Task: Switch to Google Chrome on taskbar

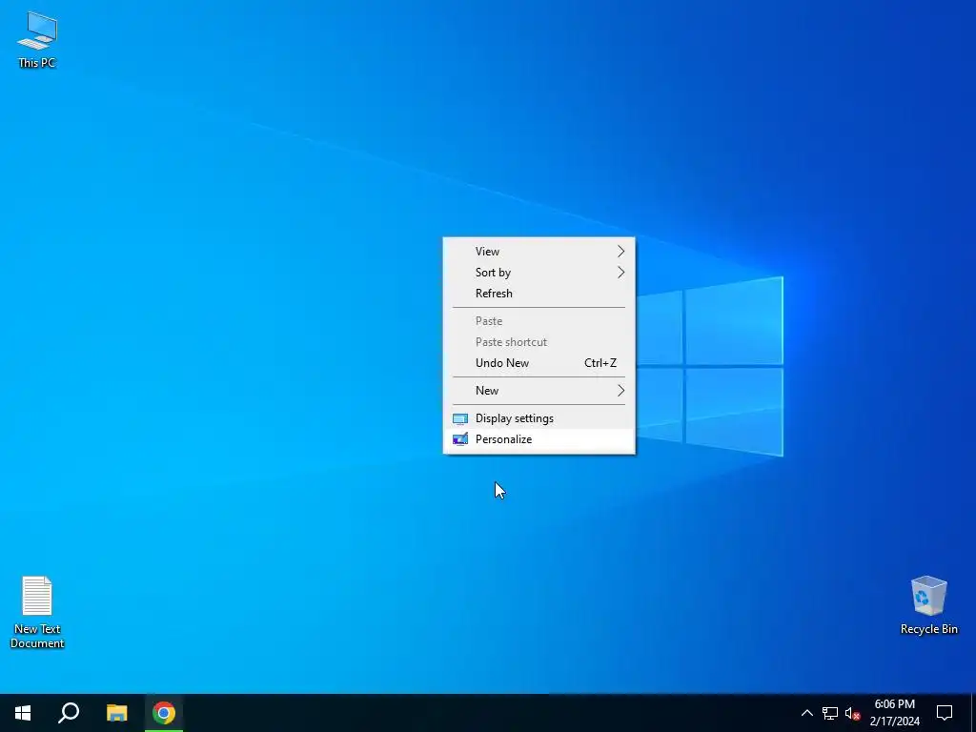Action: point(164,713)
